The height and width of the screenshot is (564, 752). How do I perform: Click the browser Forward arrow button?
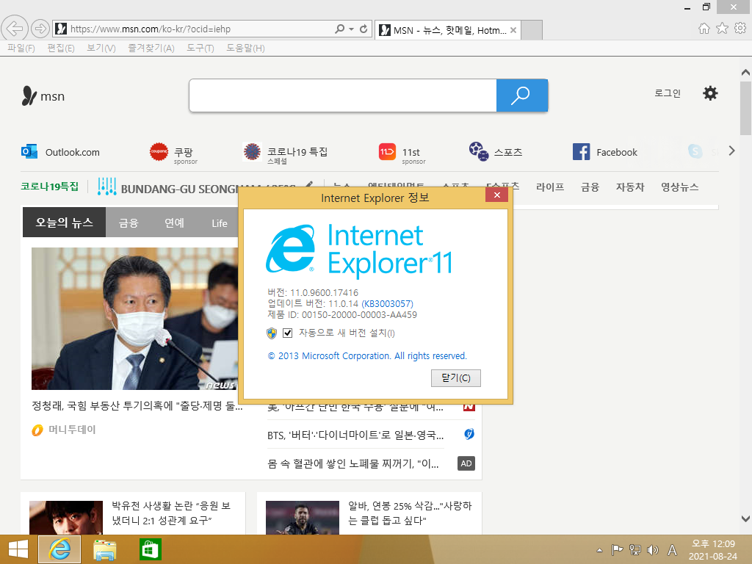point(40,29)
